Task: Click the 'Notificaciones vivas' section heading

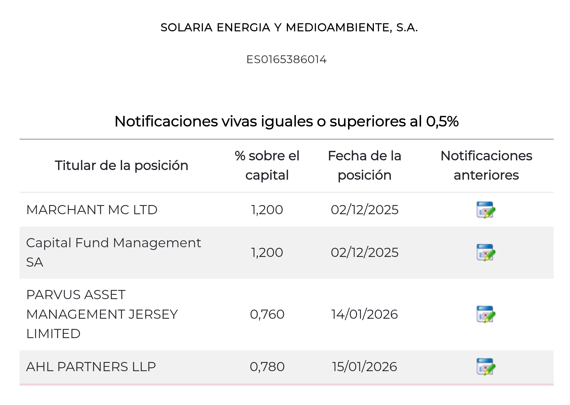Action: (286, 121)
